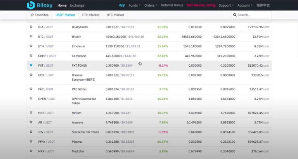Open the ETH / USDT trading pair
The width and height of the screenshot is (298, 159).
pos(46,47)
